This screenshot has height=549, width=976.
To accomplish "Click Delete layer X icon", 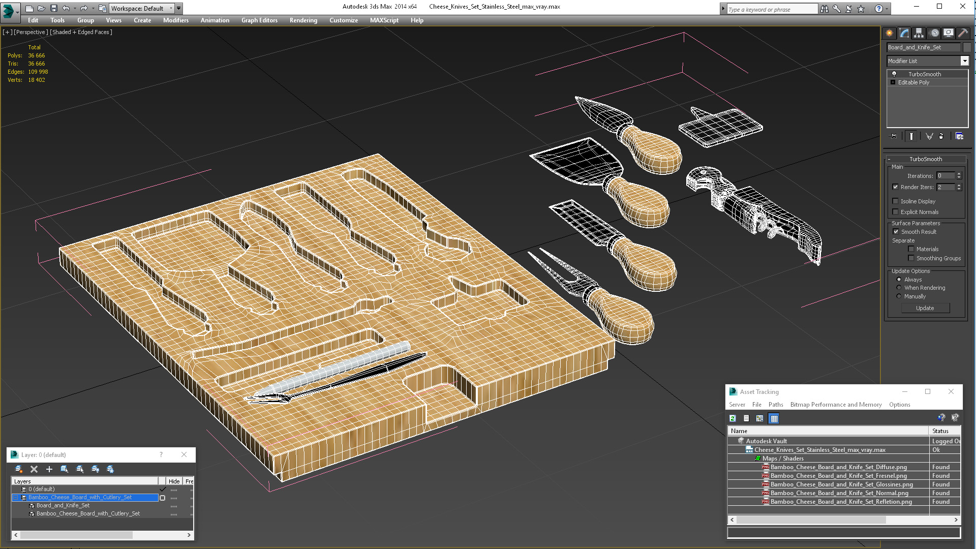I will 34,469.
